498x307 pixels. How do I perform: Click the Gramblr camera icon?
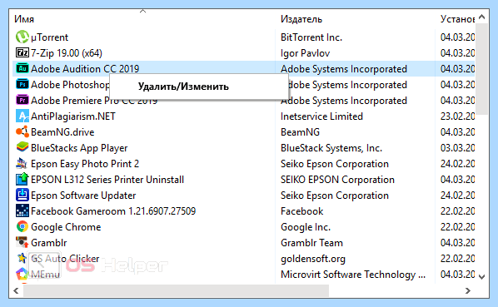point(22,242)
